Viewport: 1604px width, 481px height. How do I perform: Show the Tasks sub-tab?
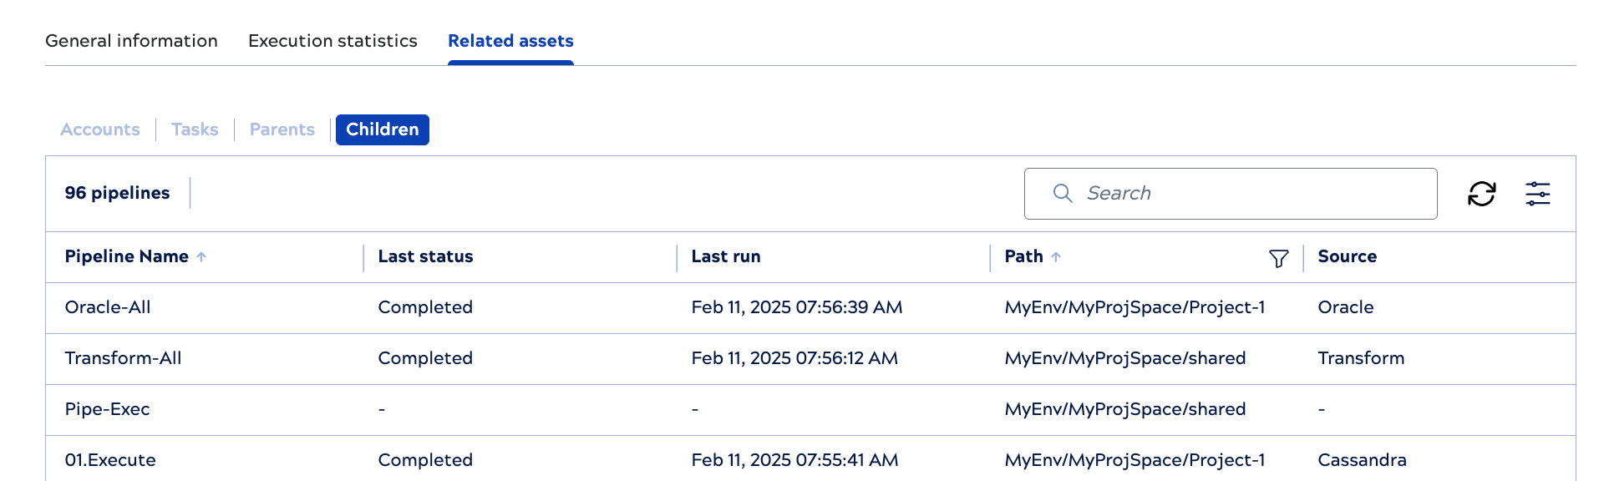click(x=195, y=129)
